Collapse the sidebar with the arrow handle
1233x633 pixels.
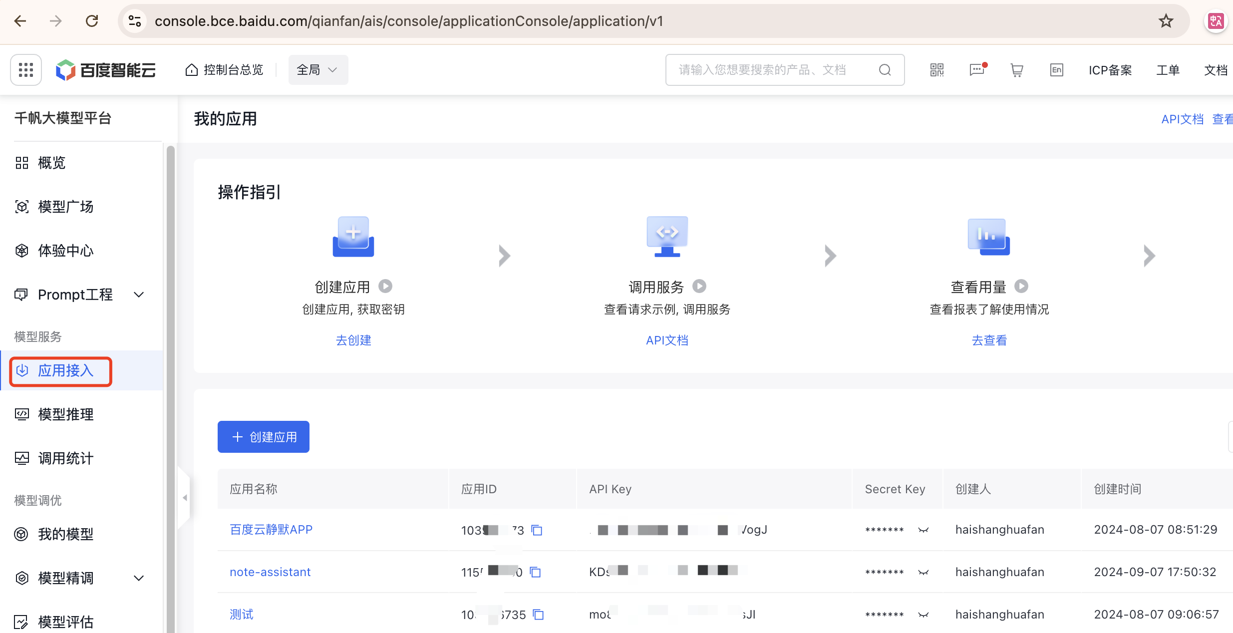point(184,498)
